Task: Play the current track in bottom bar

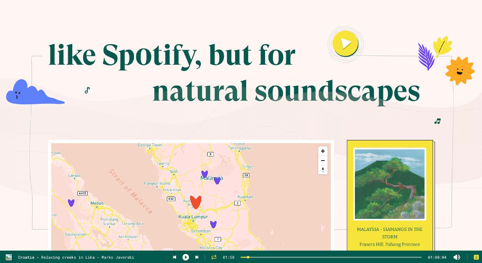Action: 186,257
